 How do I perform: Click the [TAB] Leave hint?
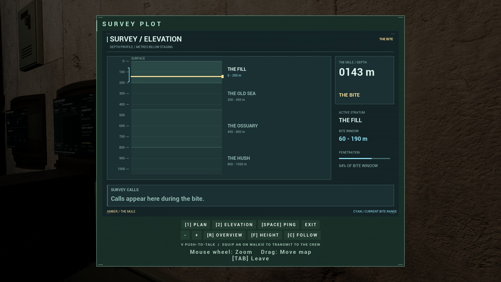point(250,258)
